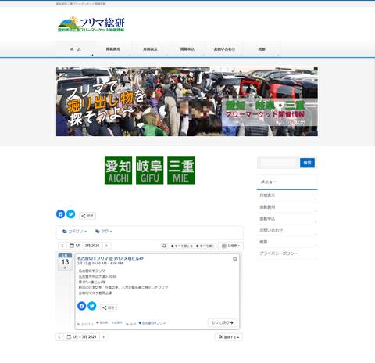Click the print calendar icon
375x363 pixels.
164,246
